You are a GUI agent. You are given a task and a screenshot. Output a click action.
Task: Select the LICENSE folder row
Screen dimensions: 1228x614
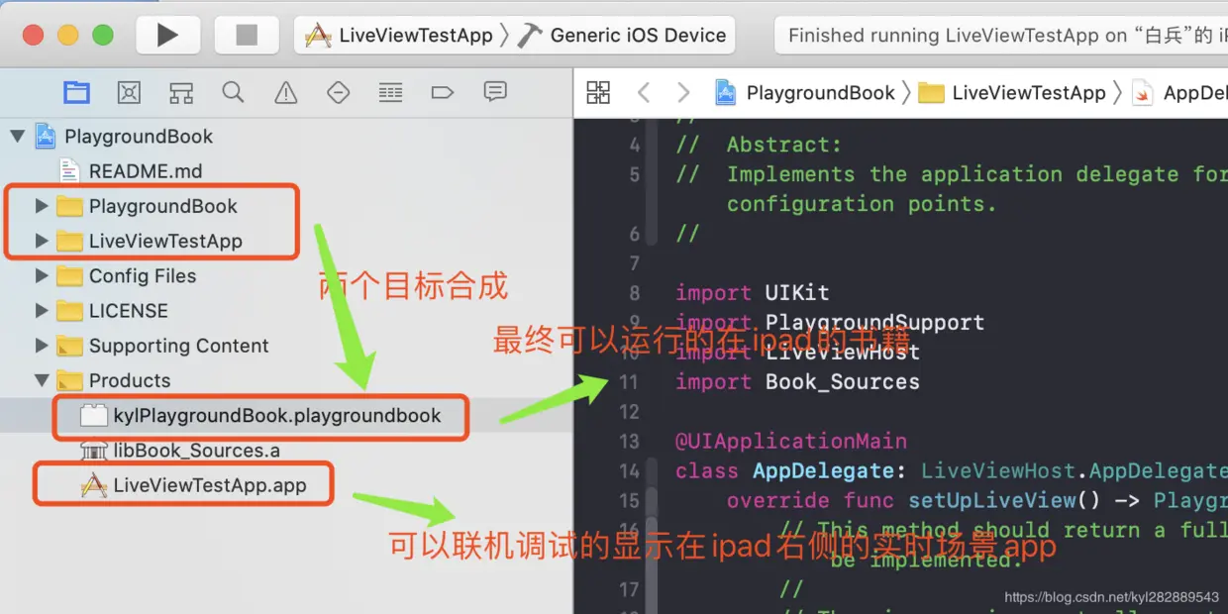(x=128, y=311)
